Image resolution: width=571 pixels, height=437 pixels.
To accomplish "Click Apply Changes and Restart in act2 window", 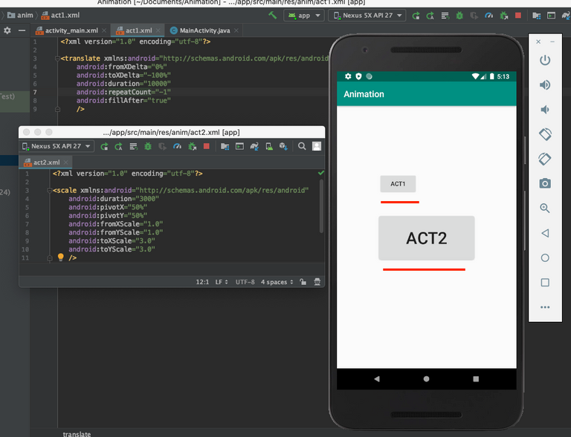I will [119, 146].
